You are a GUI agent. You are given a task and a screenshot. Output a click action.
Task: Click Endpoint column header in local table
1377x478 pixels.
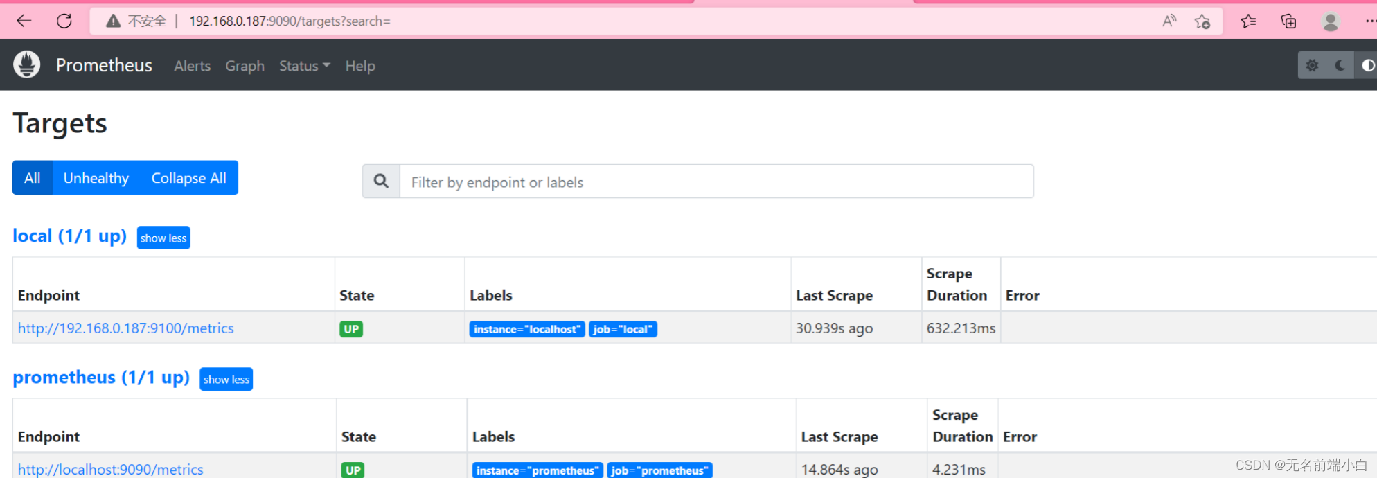(48, 296)
